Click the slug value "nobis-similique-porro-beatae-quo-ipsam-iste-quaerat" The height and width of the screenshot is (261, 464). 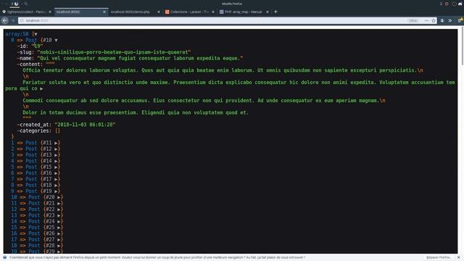[115, 52]
